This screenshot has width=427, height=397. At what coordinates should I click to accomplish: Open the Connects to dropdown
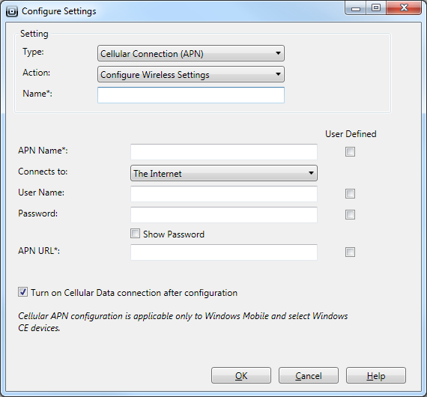coord(224,173)
